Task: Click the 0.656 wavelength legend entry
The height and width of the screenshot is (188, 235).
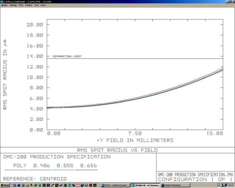Action: [x=88, y=166]
